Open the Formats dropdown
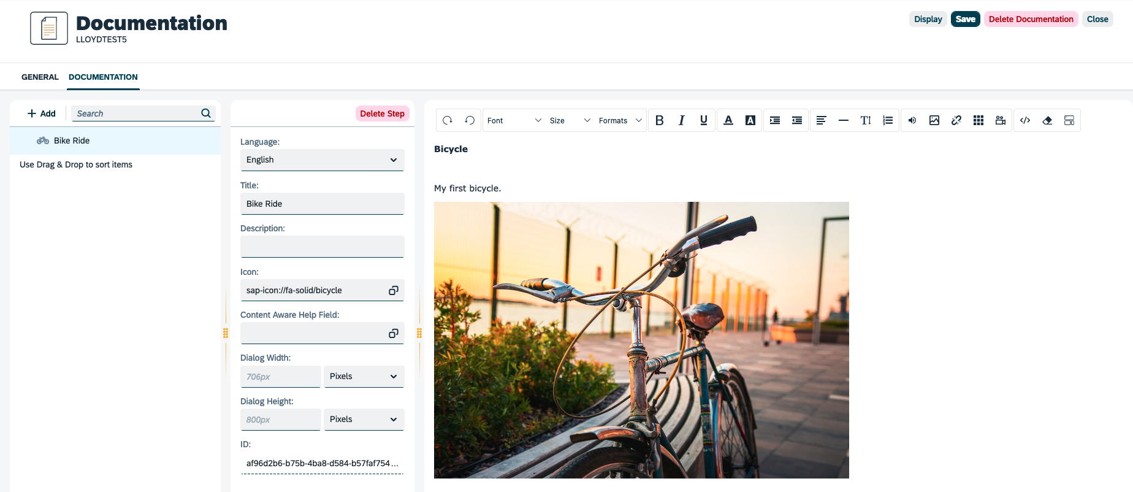Screen dimensions: 1133x492 pyautogui.click(x=620, y=120)
